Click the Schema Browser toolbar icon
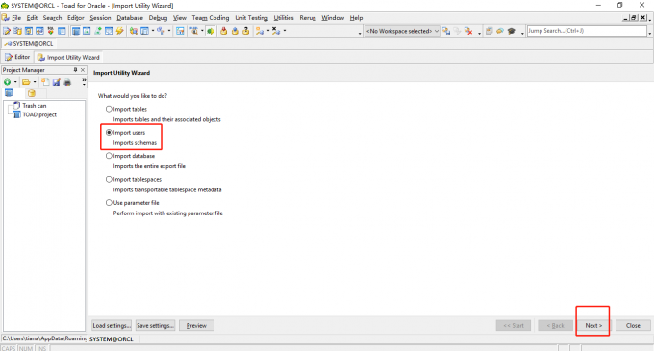 pyautogui.click(x=17, y=31)
